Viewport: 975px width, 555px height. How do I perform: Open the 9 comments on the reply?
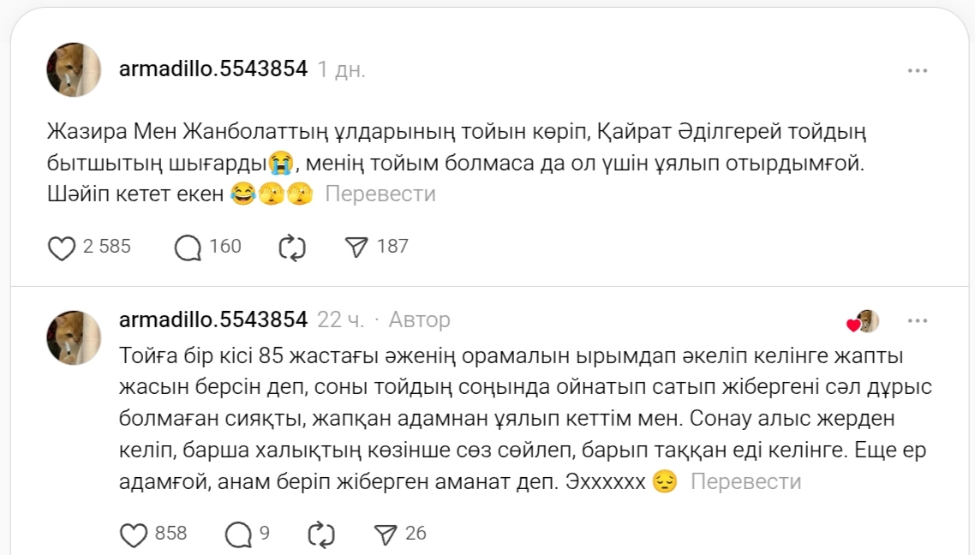click(237, 534)
